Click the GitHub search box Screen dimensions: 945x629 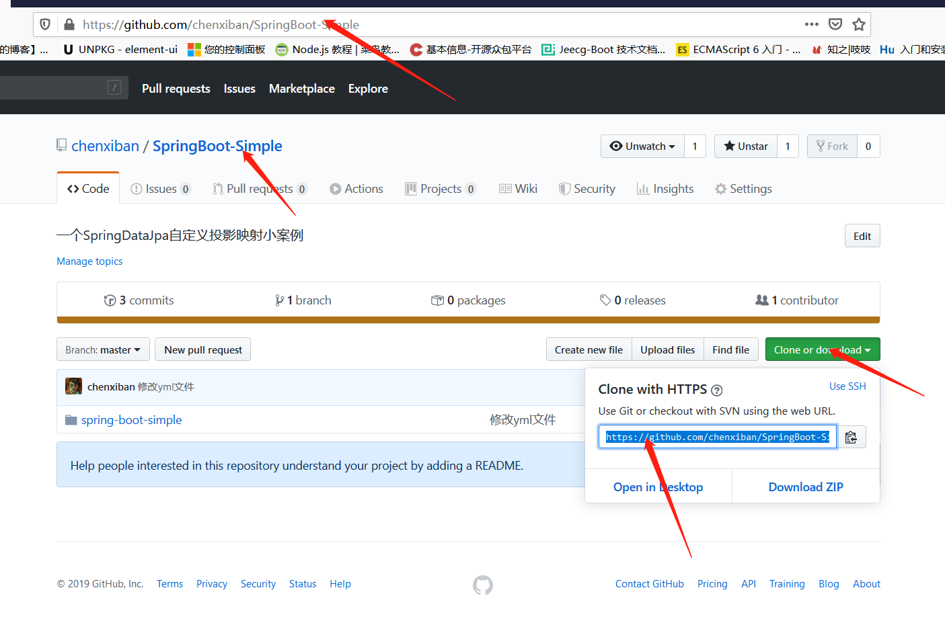pyautogui.click(x=64, y=87)
